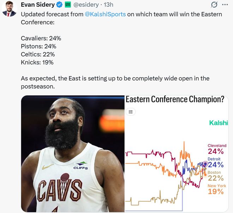Click the highlighted purple Detroit endpoint dot

point(206,164)
